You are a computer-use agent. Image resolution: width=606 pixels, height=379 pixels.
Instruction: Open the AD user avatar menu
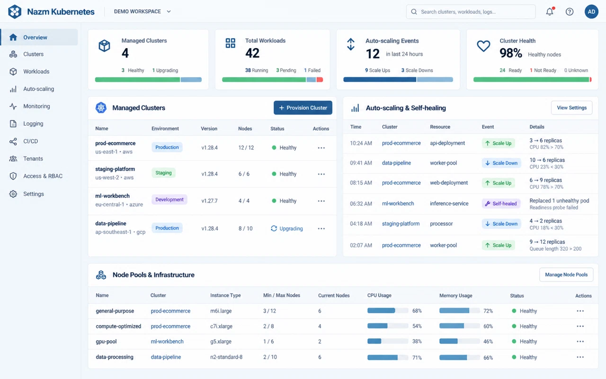tap(591, 12)
